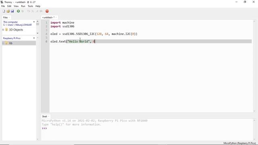Restore down the Thonny window
The height and width of the screenshot is (145, 258).
coord(245,2)
